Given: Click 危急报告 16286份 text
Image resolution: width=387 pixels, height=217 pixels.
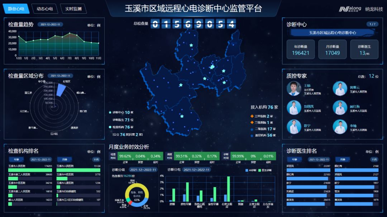Looking at the screenshot, I should pyautogui.click(x=123, y=176).
